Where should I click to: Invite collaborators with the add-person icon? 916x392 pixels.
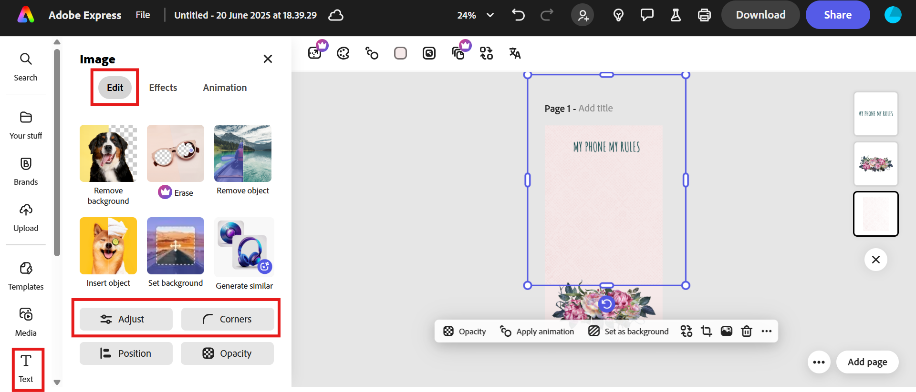pyautogui.click(x=583, y=15)
